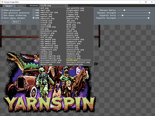
Task: Pick cga_palette.png palette entry
Action: (x=49, y=46)
